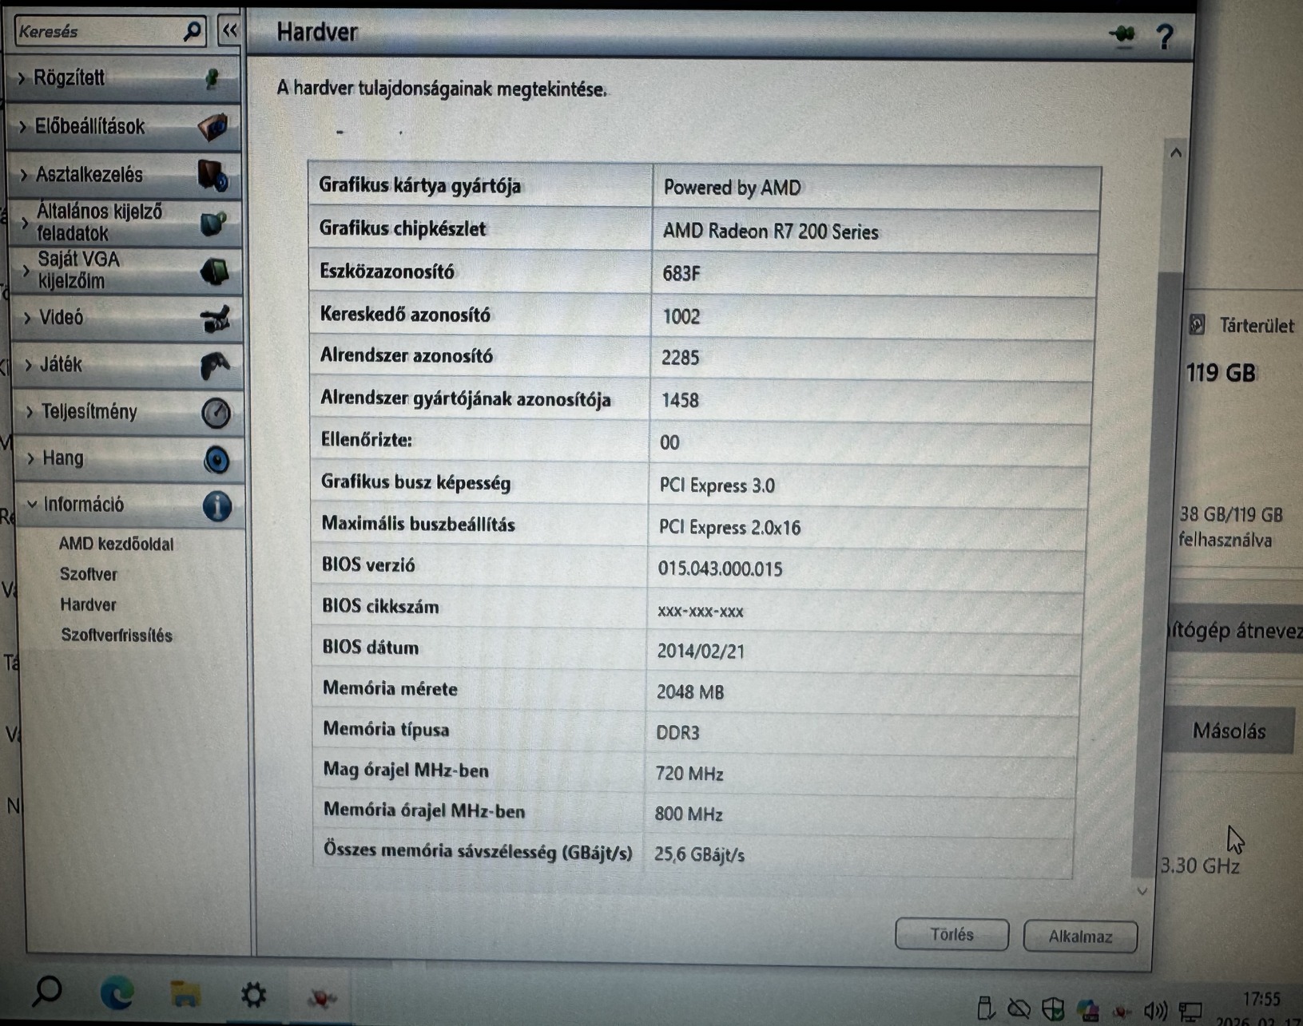1303x1026 pixels.
Task: Open Windows search from the taskbar
Action: point(47,992)
